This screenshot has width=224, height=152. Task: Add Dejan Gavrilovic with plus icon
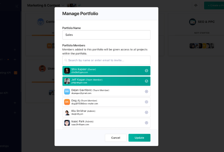(x=146, y=92)
